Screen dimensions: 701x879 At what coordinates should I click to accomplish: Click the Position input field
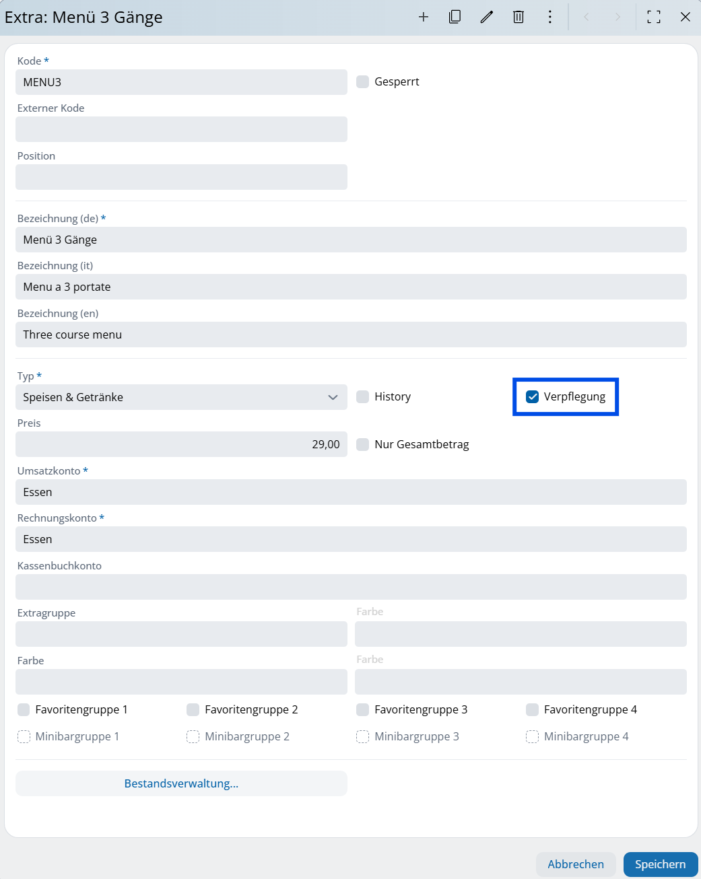point(181,177)
